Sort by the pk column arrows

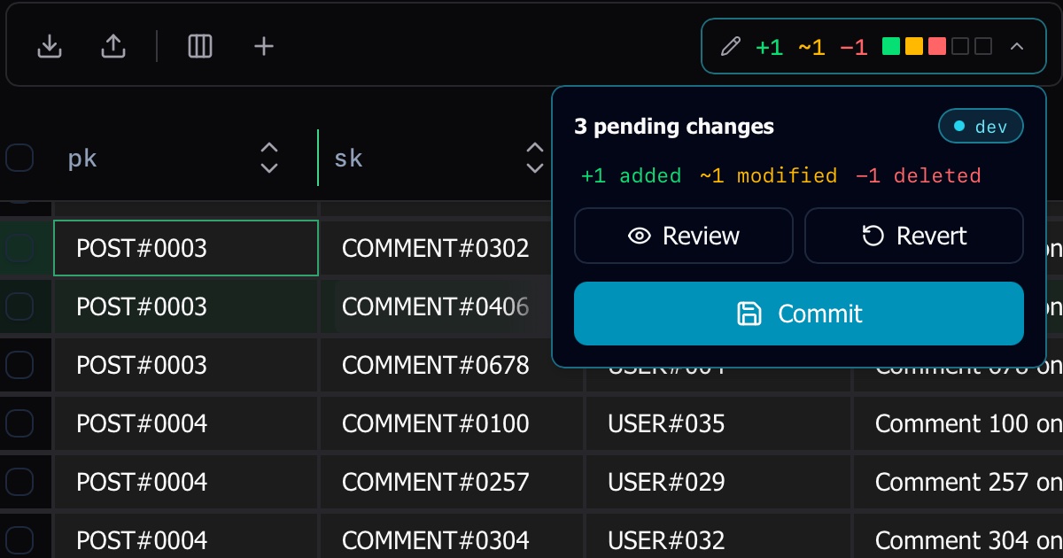pos(269,158)
